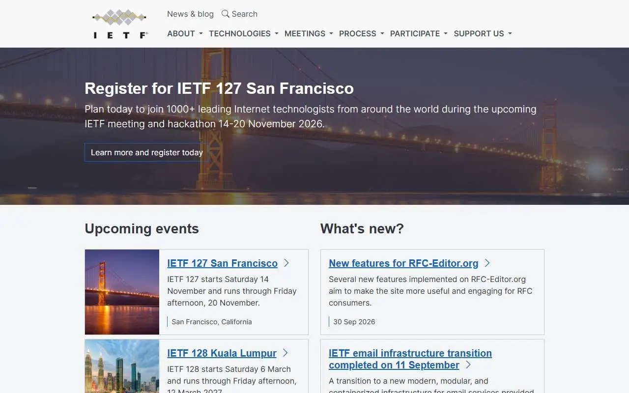
Task: Expand the PARTICIPATE dropdown menu
Action: [x=419, y=33]
